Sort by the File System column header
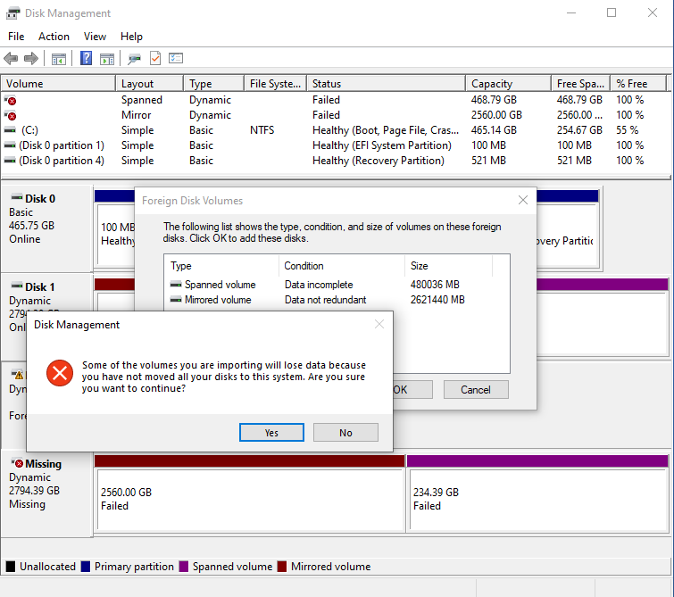The height and width of the screenshot is (597, 674). tap(275, 83)
